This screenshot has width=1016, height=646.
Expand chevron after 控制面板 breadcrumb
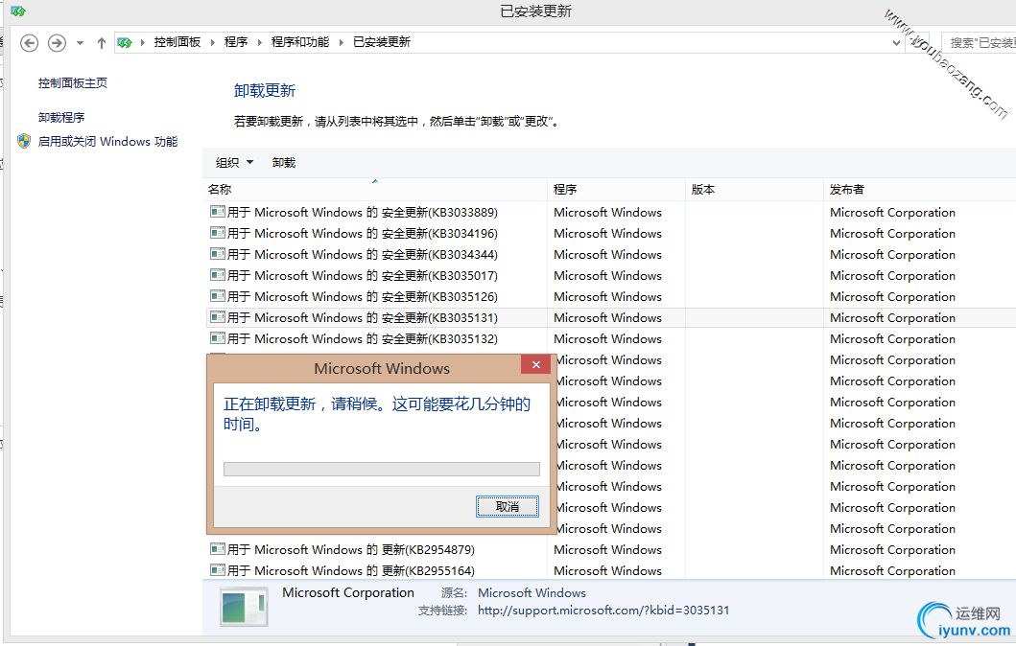(212, 43)
